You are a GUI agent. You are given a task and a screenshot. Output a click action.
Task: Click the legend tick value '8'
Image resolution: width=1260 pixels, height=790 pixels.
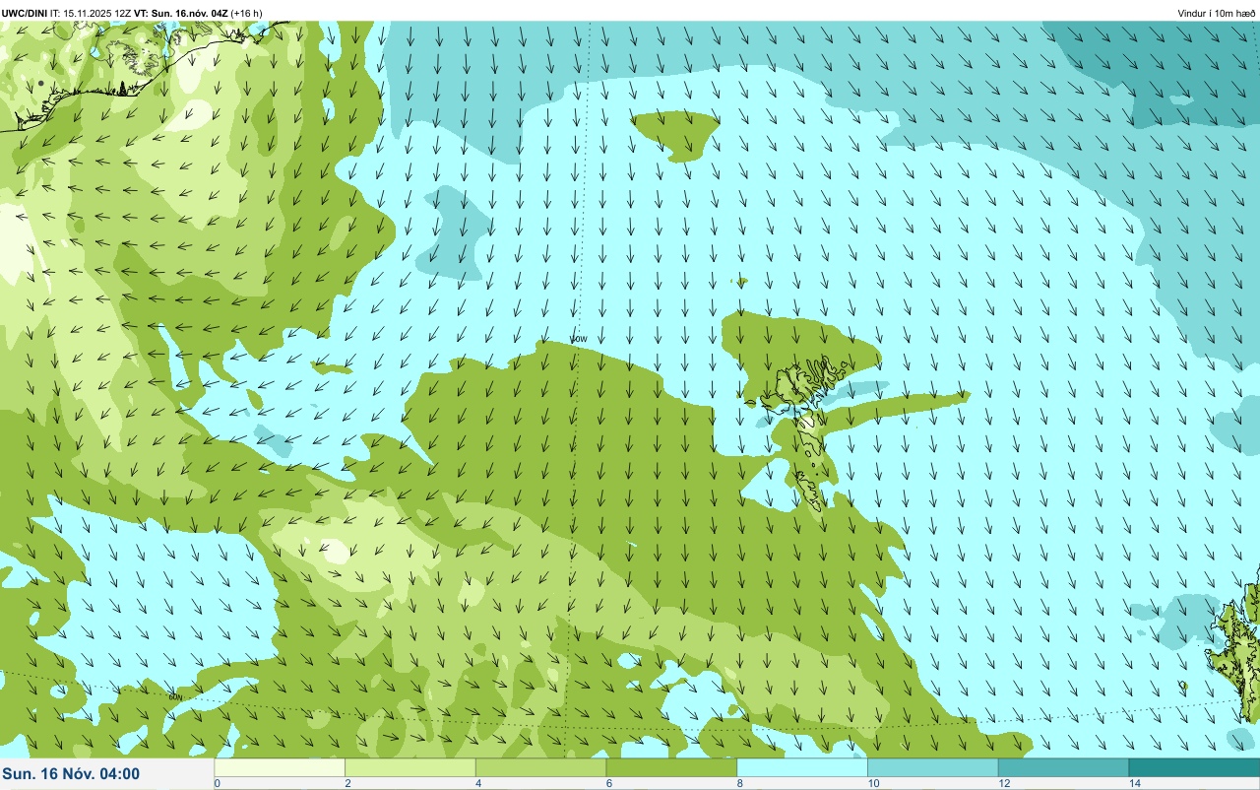[739, 783]
